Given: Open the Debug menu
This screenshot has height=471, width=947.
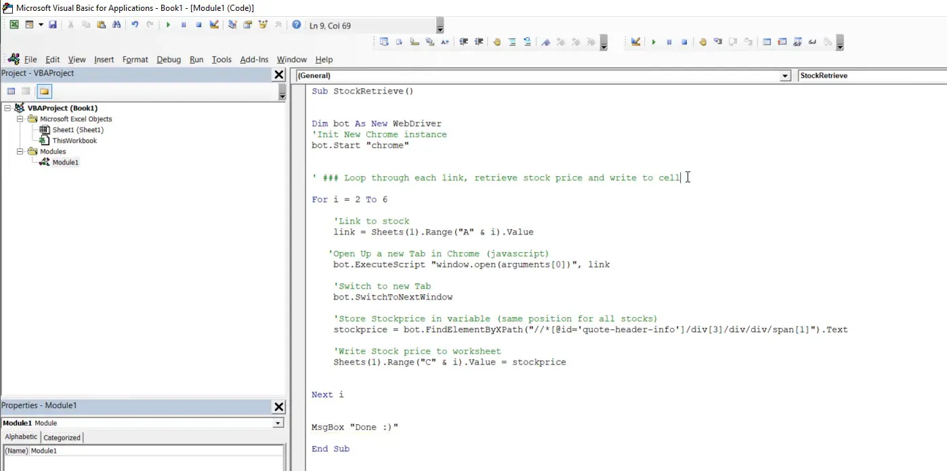Looking at the screenshot, I should (169, 60).
